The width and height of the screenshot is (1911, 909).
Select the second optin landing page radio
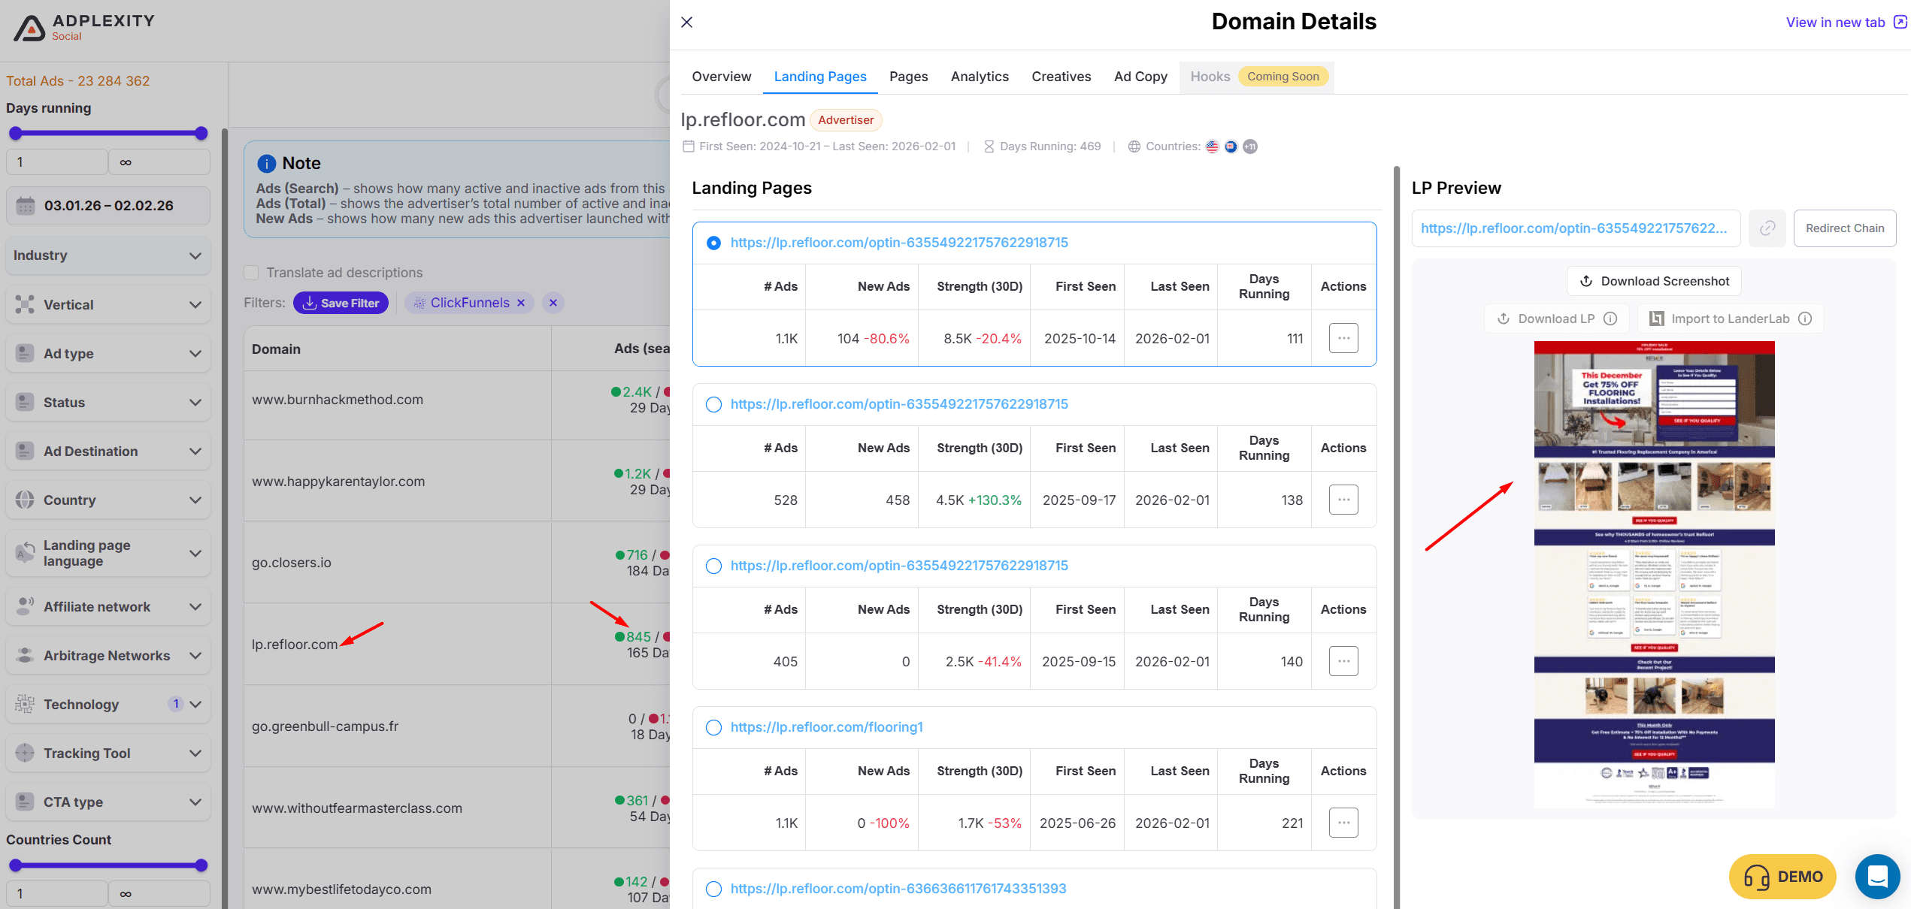[x=713, y=404]
